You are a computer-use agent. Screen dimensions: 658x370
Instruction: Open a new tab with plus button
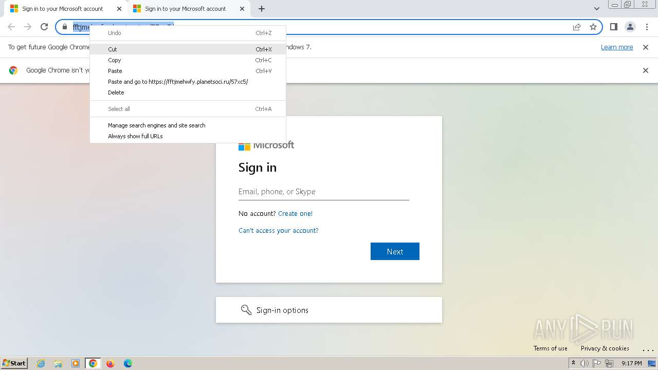[x=262, y=9]
